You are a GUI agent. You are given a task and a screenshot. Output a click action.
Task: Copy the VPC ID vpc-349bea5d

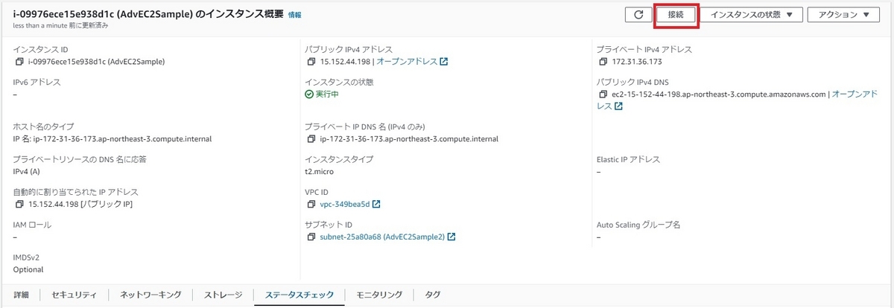(x=311, y=204)
